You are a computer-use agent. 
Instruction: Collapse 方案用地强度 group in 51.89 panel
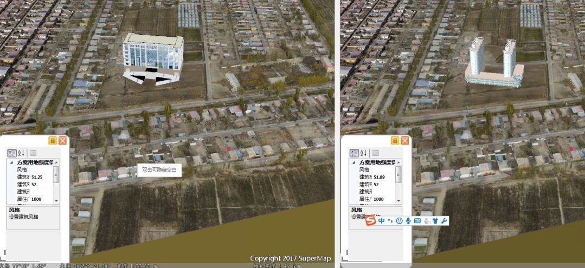(353, 162)
